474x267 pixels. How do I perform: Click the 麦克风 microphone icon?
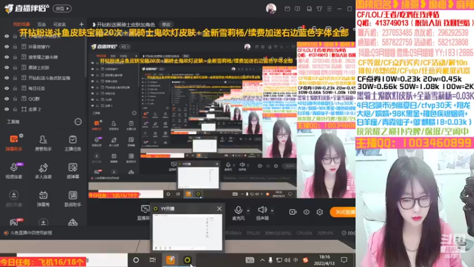[238, 210]
